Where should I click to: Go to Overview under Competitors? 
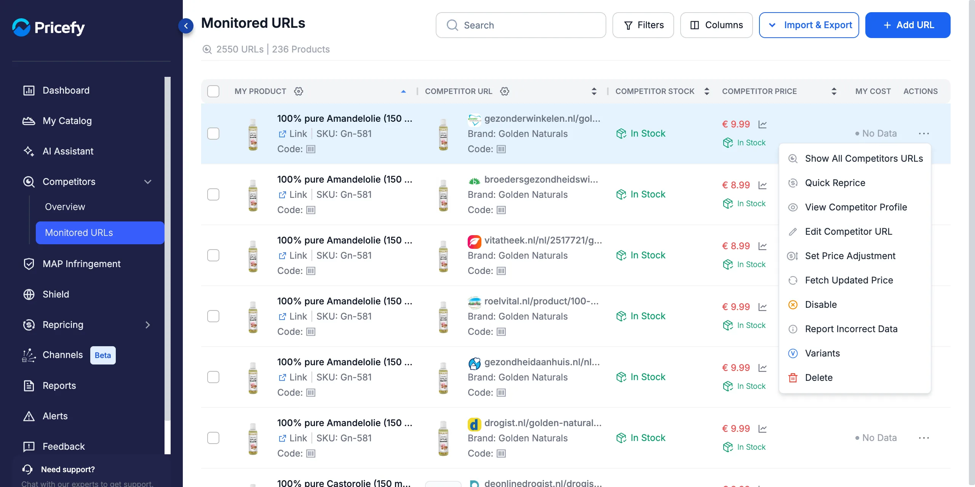[65, 207]
